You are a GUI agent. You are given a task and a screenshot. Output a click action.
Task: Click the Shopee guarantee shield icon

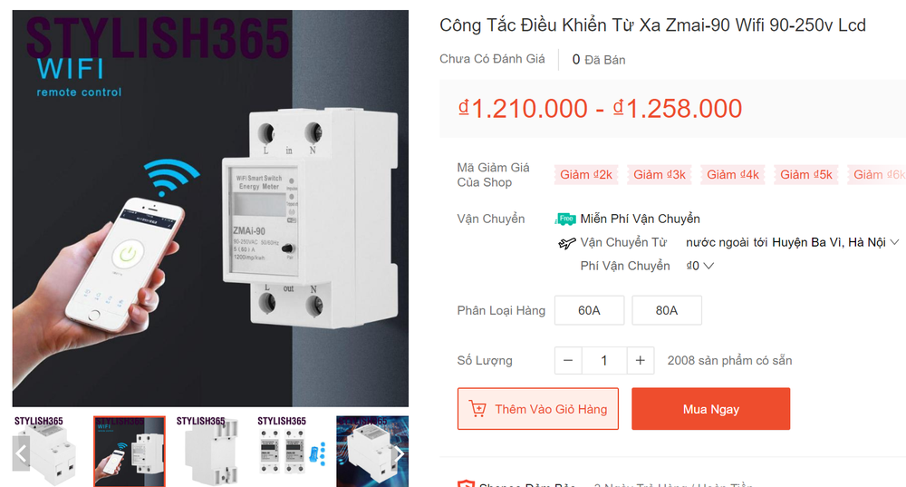tap(466, 483)
